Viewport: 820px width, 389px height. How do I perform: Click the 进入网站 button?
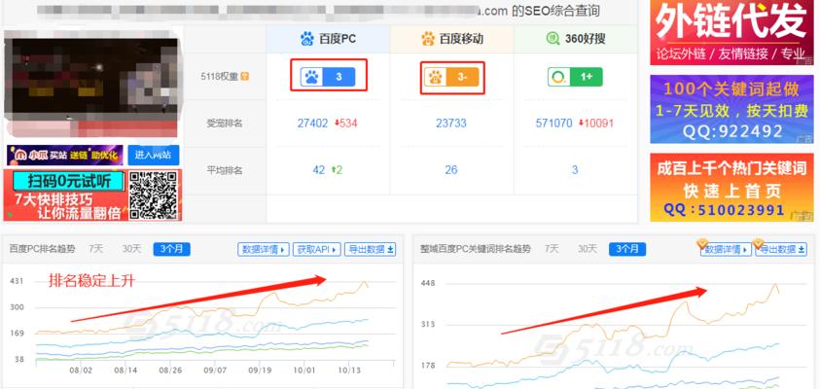pyautogui.click(x=154, y=156)
